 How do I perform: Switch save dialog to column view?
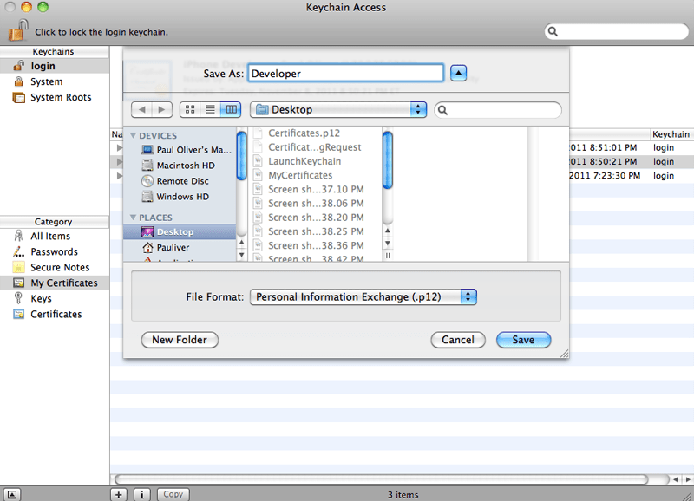click(231, 110)
